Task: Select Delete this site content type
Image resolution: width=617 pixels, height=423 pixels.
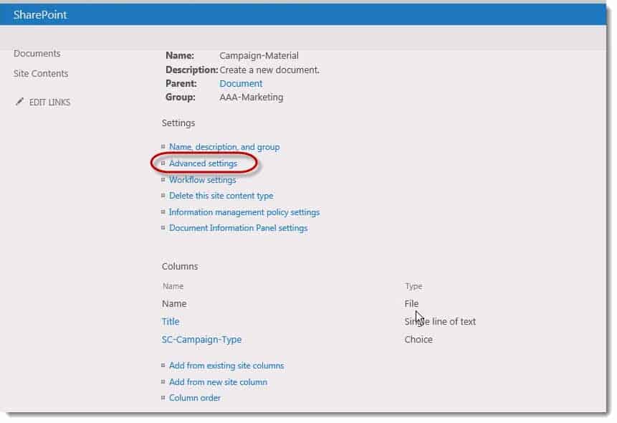Action: 220,196
